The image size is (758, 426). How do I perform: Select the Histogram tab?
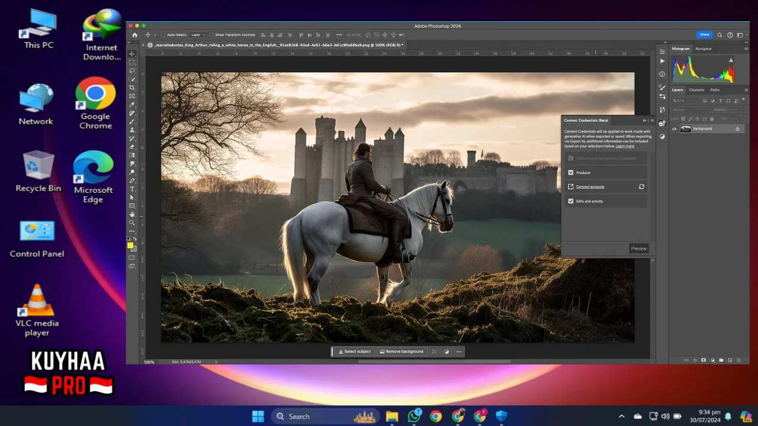tap(680, 49)
